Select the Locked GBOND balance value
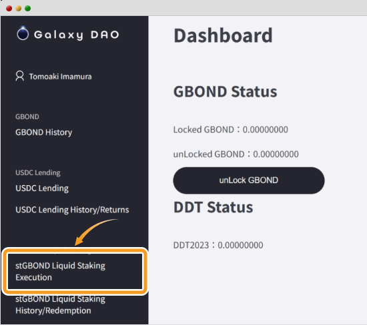Screen dimensions: 367x325 point(265,129)
